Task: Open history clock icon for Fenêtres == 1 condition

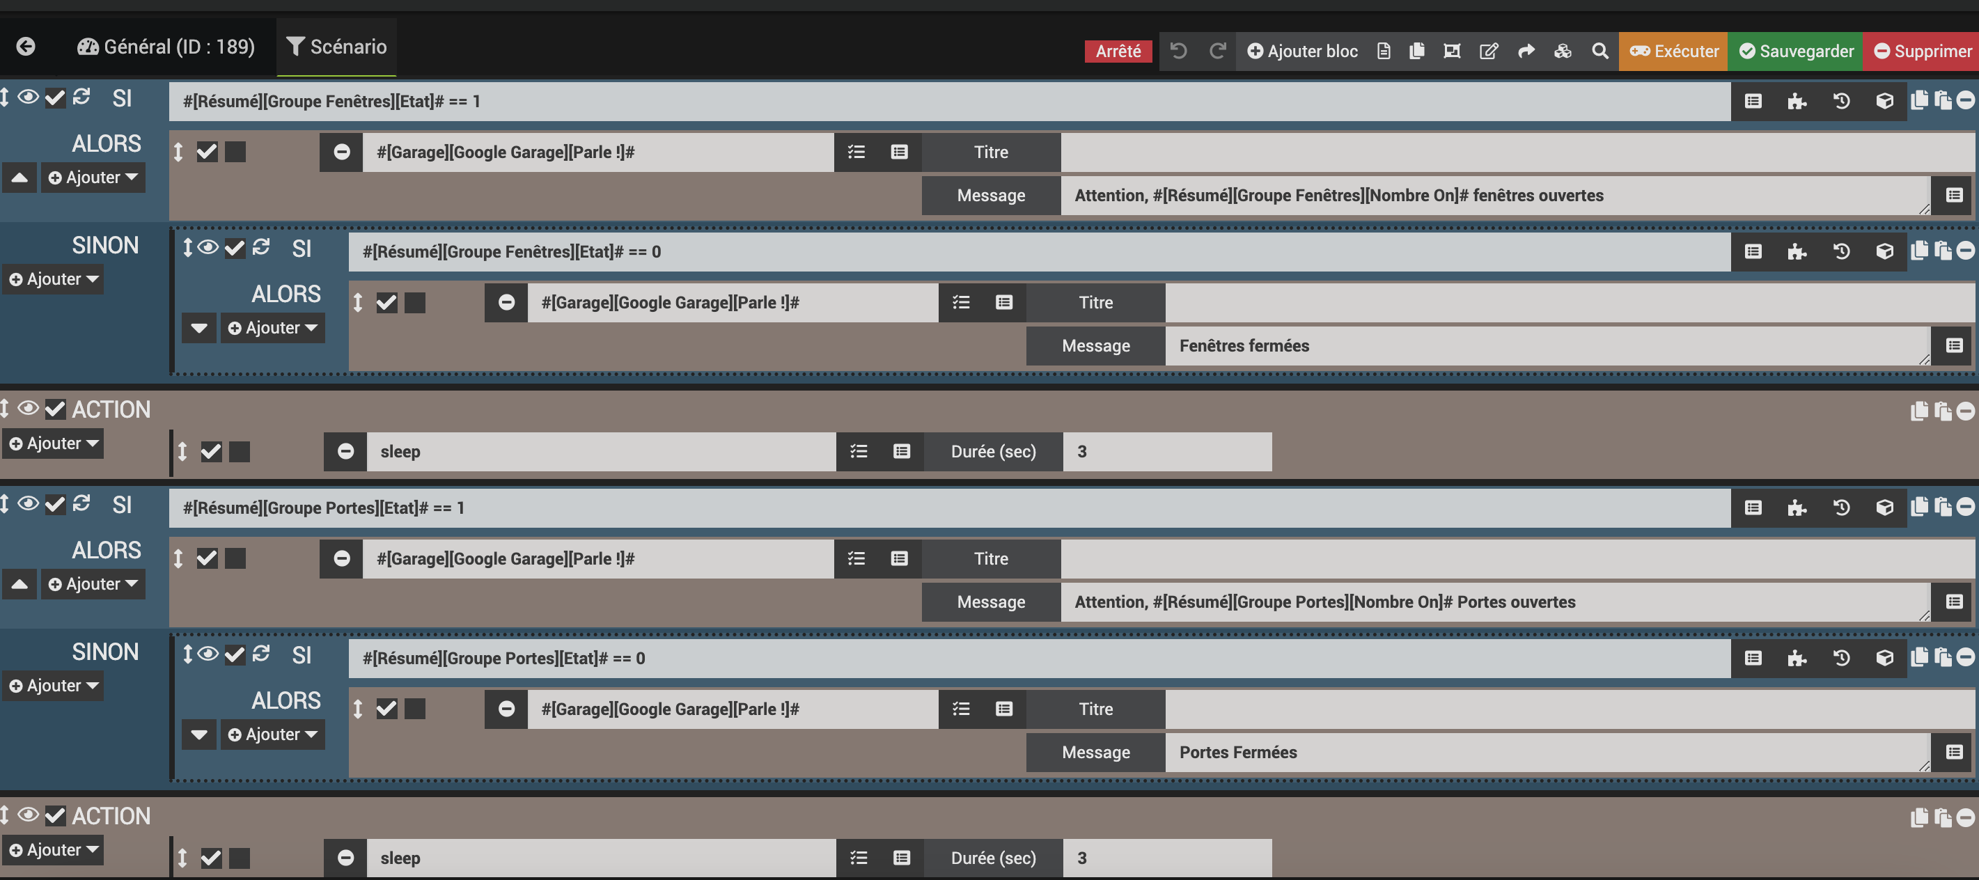Action: coord(1840,102)
